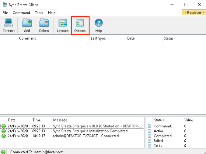
Task: Click the Tasks status row icon
Action: 149,146
